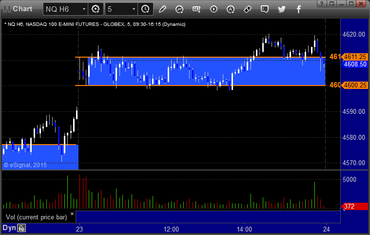This screenshot has width=370, height=235.
Task: Click the 14:00 time axis label
Action: (x=244, y=229)
